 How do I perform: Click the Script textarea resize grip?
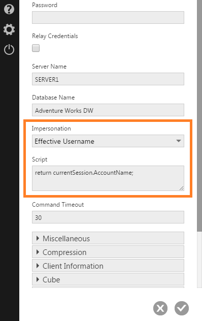pyautogui.click(x=181, y=188)
